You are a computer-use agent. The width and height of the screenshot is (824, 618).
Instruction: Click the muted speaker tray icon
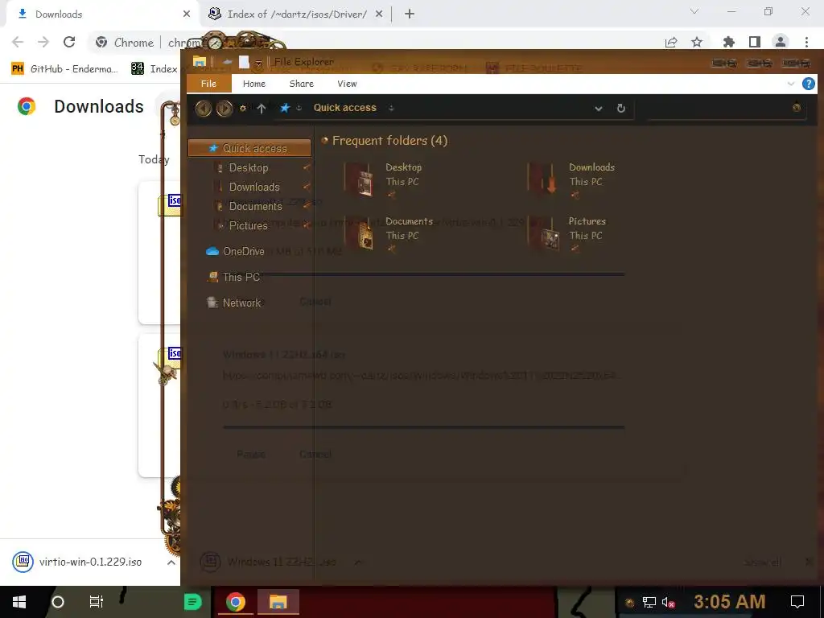[669, 602]
